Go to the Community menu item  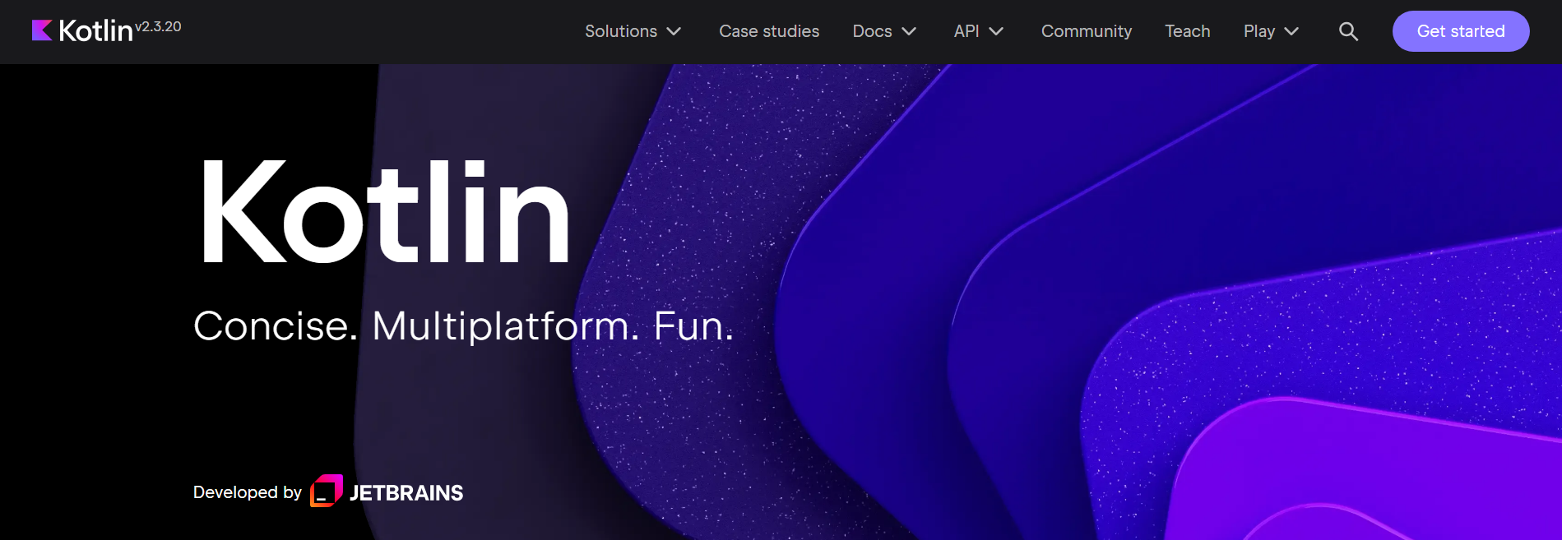coord(1086,31)
